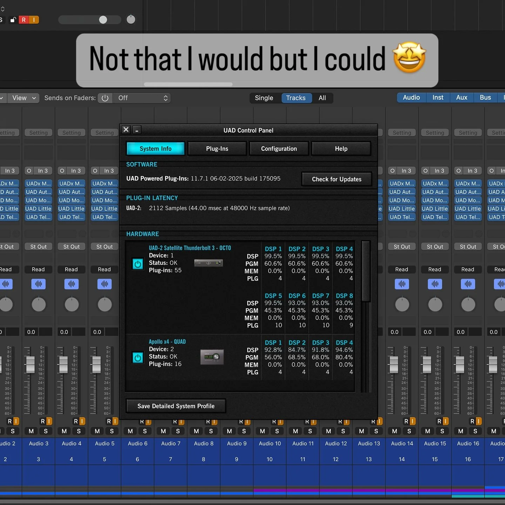Open the Plug-Ins tab
This screenshot has width=505, height=505.
217,149
